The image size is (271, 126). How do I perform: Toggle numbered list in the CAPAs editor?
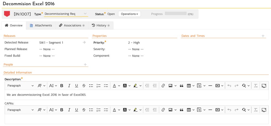click(98, 110)
